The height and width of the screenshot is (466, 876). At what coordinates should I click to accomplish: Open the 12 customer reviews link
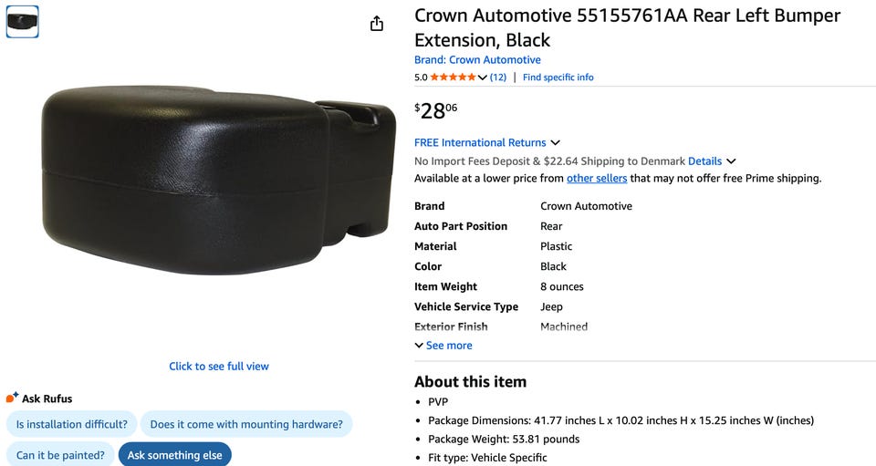(498, 78)
